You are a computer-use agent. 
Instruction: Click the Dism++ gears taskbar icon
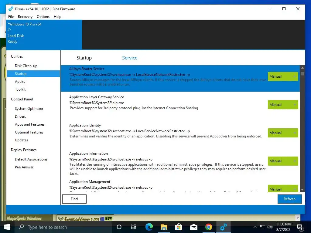tap(223, 227)
